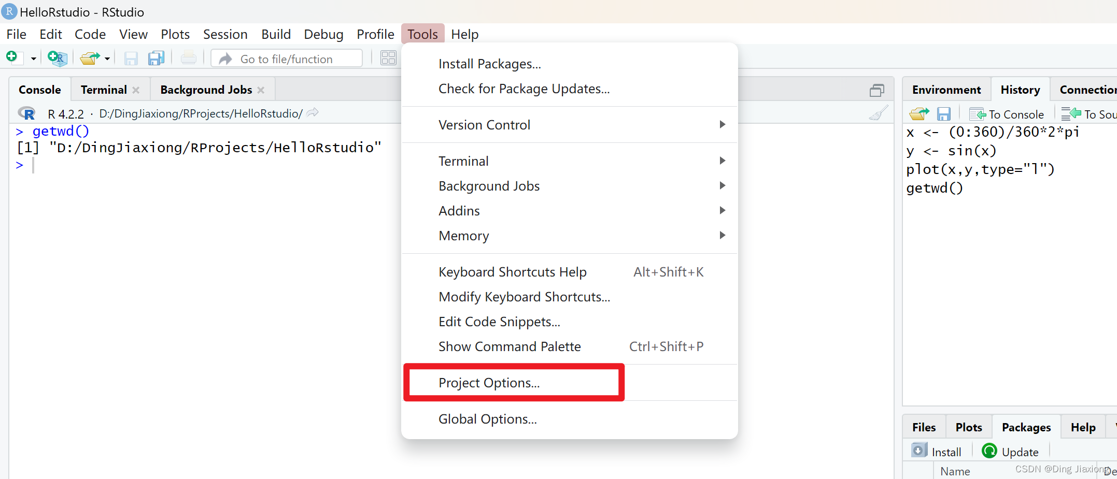The height and width of the screenshot is (479, 1117).
Task: Select Modify Keyboard Shortcuts...
Action: (x=569, y=297)
